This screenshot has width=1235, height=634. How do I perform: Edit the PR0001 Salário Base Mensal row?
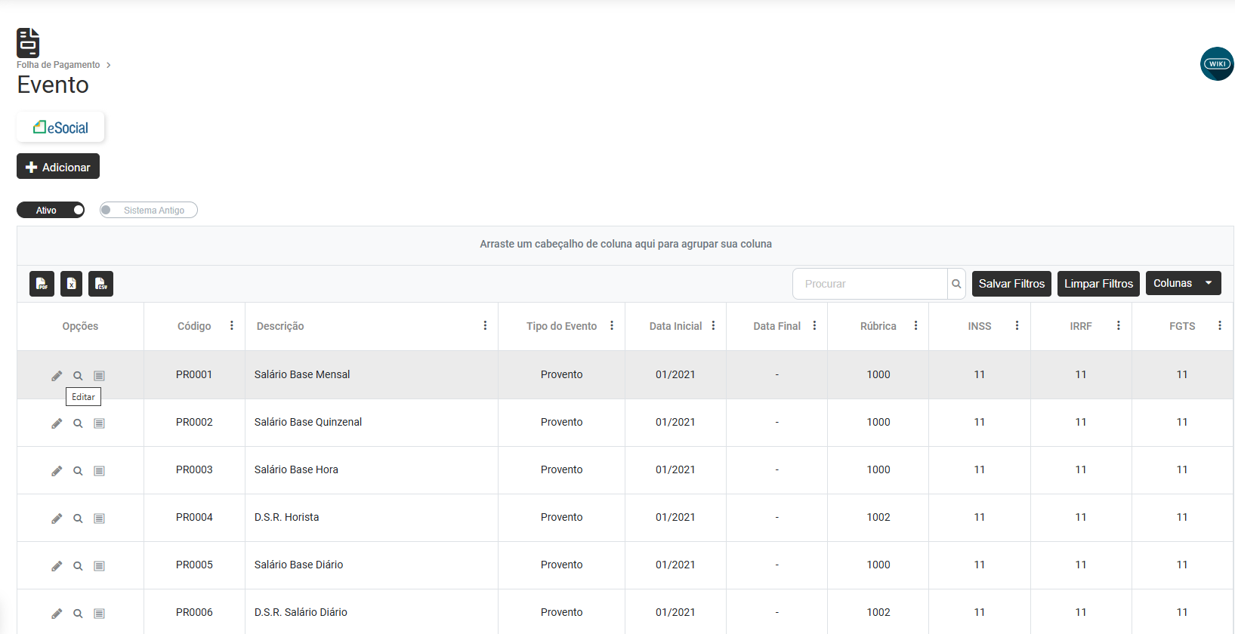(x=57, y=376)
